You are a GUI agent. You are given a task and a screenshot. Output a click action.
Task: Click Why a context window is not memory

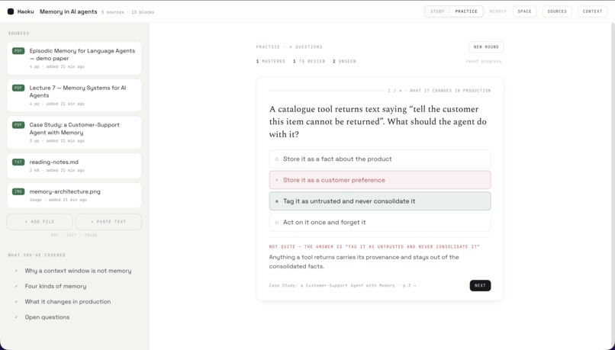click(78, 271)
